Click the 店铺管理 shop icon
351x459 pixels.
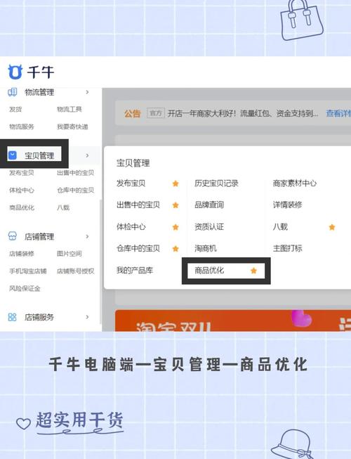pyautogui.click(x=13, y=236)
